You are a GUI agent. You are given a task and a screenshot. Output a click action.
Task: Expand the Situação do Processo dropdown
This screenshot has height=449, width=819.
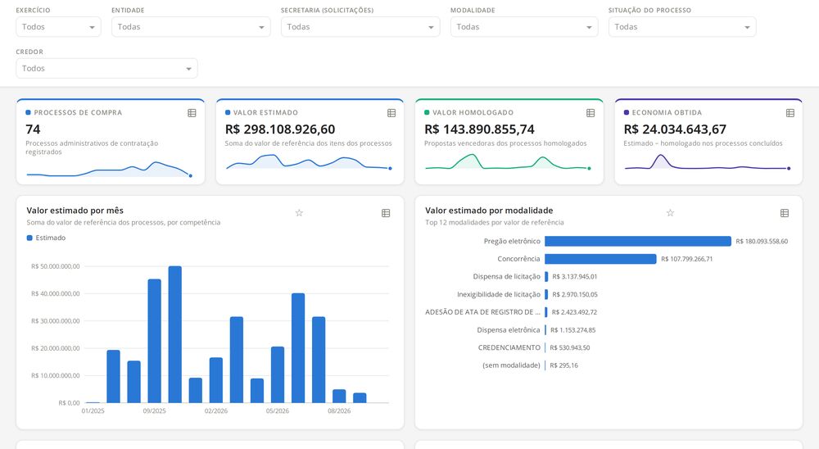[x=682, y=27]
